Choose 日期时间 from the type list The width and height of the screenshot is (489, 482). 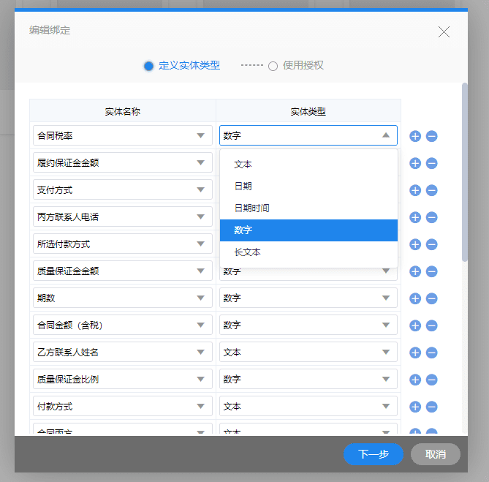click(308, 208)
